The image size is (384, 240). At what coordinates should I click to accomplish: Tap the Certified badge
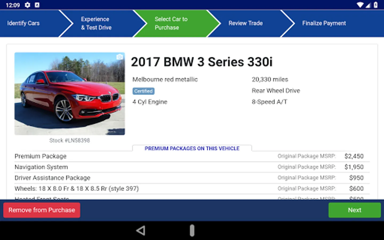(143, 91)
